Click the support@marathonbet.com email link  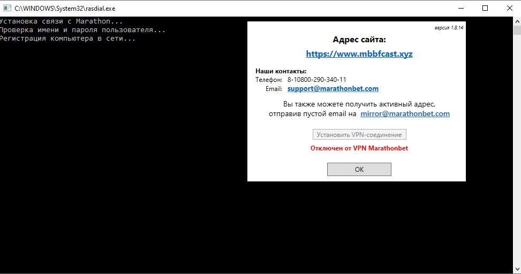coord(333,89)
